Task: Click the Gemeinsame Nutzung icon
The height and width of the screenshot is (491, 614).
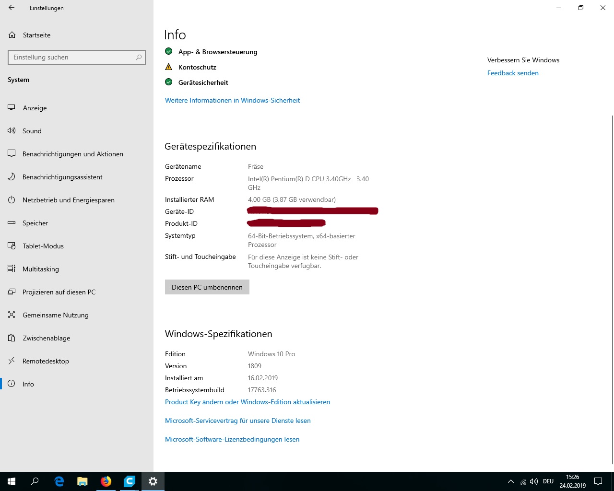Action: 12,315
